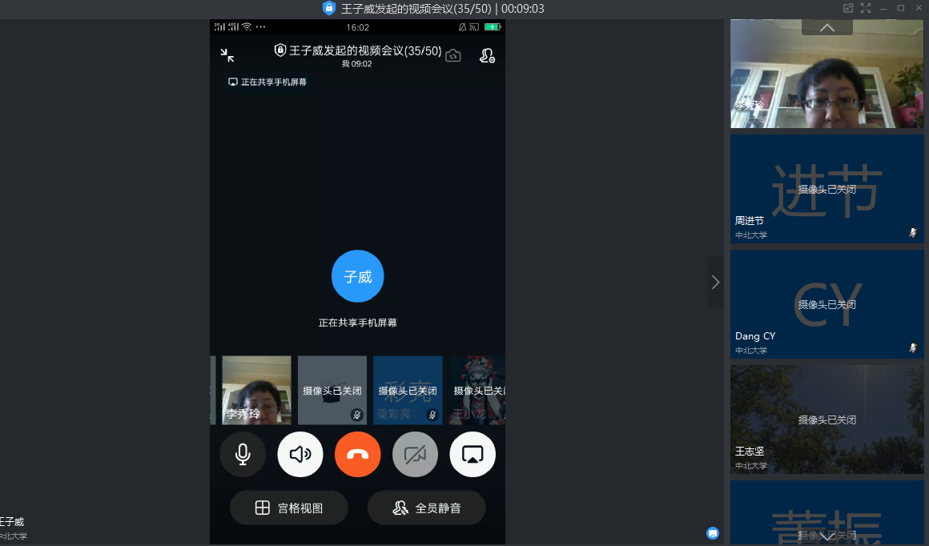Click the screen sharing button in controls
Image resolution: width=929 pixels, height=546 pixels.
pos(473,455)
